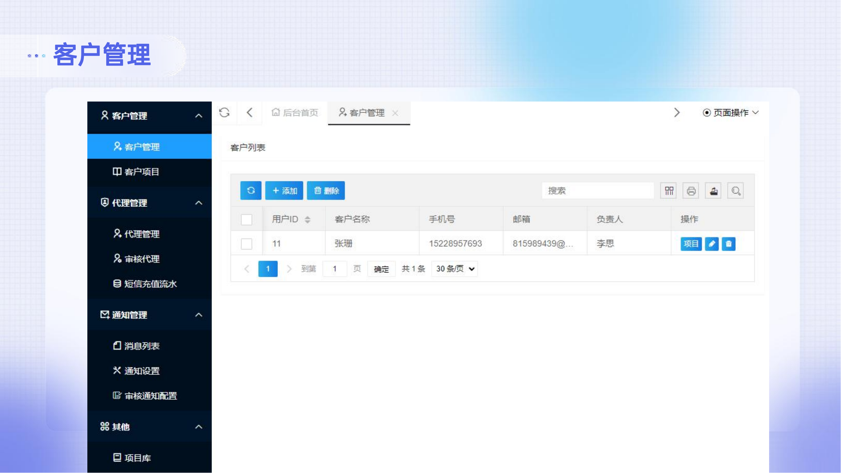The image size is (841, 473).
Task: Sort by 用户ID column arrows
Action: [307, 220]
